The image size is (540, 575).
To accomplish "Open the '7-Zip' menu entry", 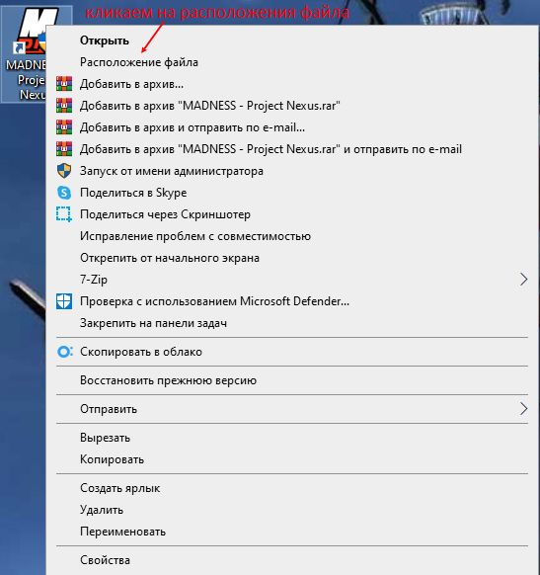I will pyautogui.click(x=292, y=280).
